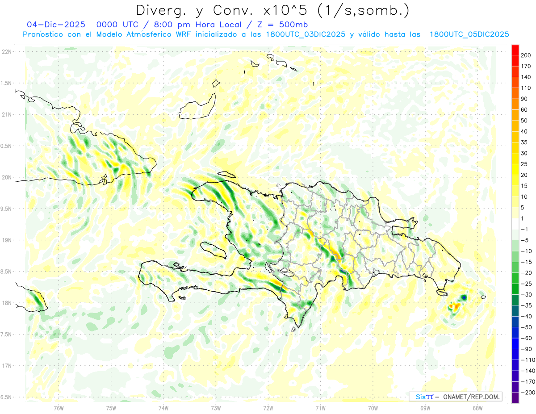This screenshot has width=536, height=414.
Task: Click the colorbar value '30'
Action: click(x=524, y=153)
